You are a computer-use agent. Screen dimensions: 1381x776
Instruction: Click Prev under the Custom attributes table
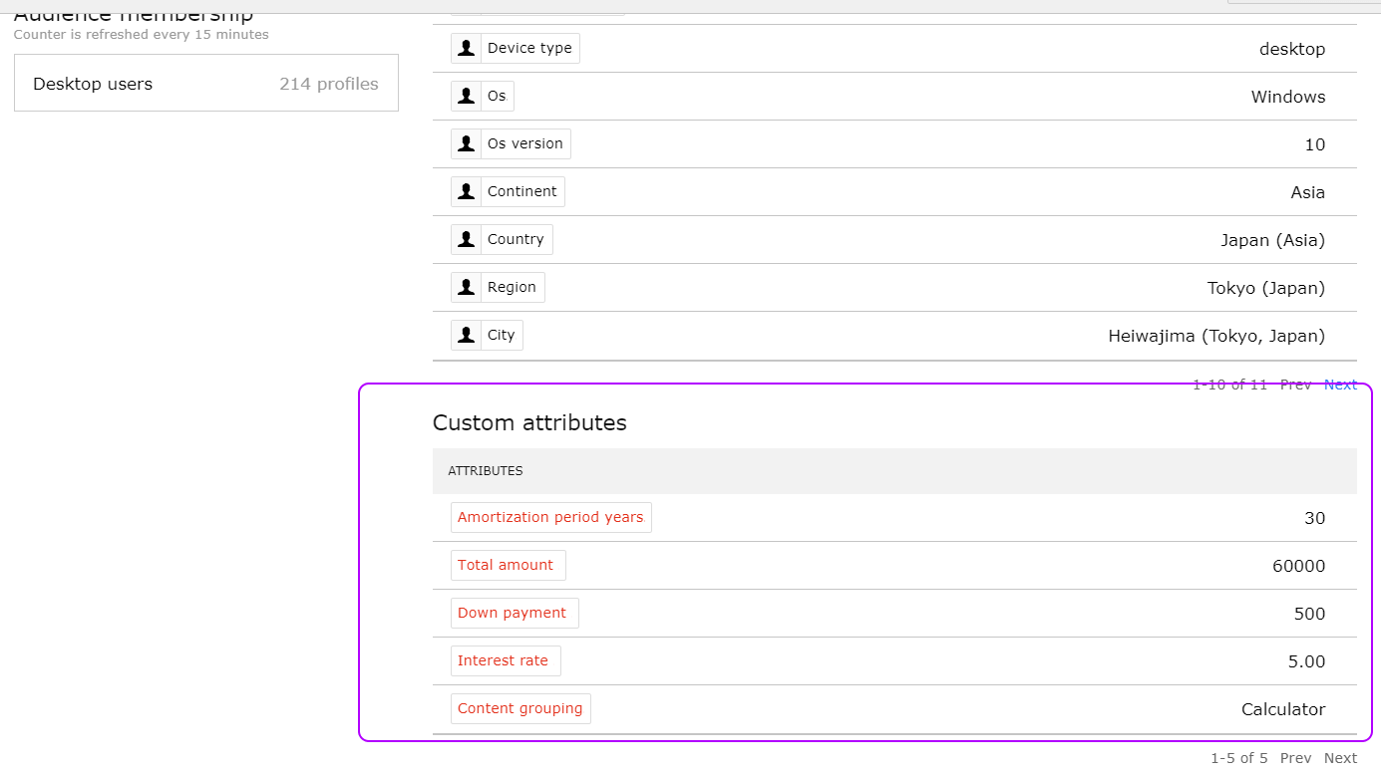[1295, 758]
